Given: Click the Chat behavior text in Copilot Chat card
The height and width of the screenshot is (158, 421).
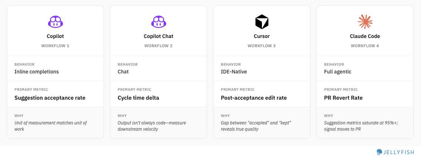Looking at the screenshot, I should tap(123, 72).
